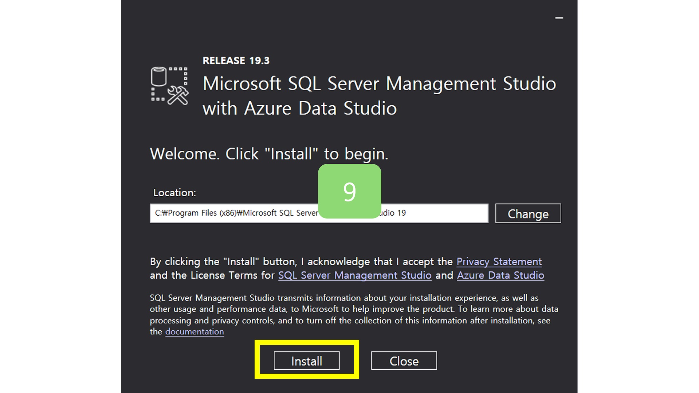Click inside the Location path input field
This screenshot has height=393, width=699.
(255, 213)
